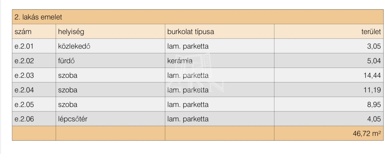Click the 3,05 area value
The width and height of the screenshot is (392, 154).
[374, 46]
